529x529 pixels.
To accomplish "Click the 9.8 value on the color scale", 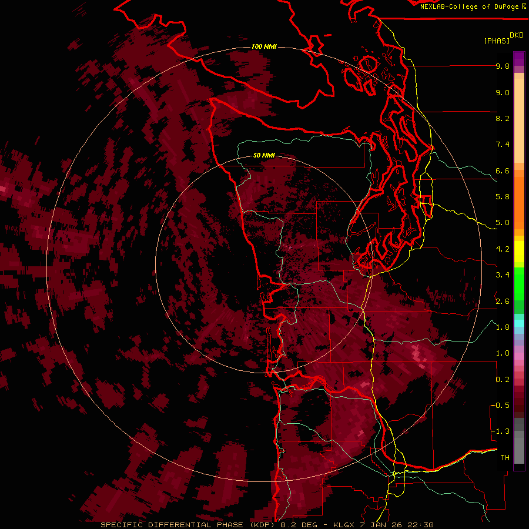I will click(503, 66).
